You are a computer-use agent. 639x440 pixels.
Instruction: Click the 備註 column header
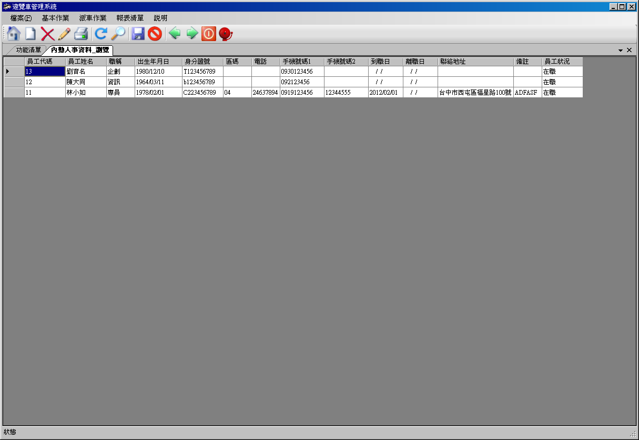coord(528,62)
